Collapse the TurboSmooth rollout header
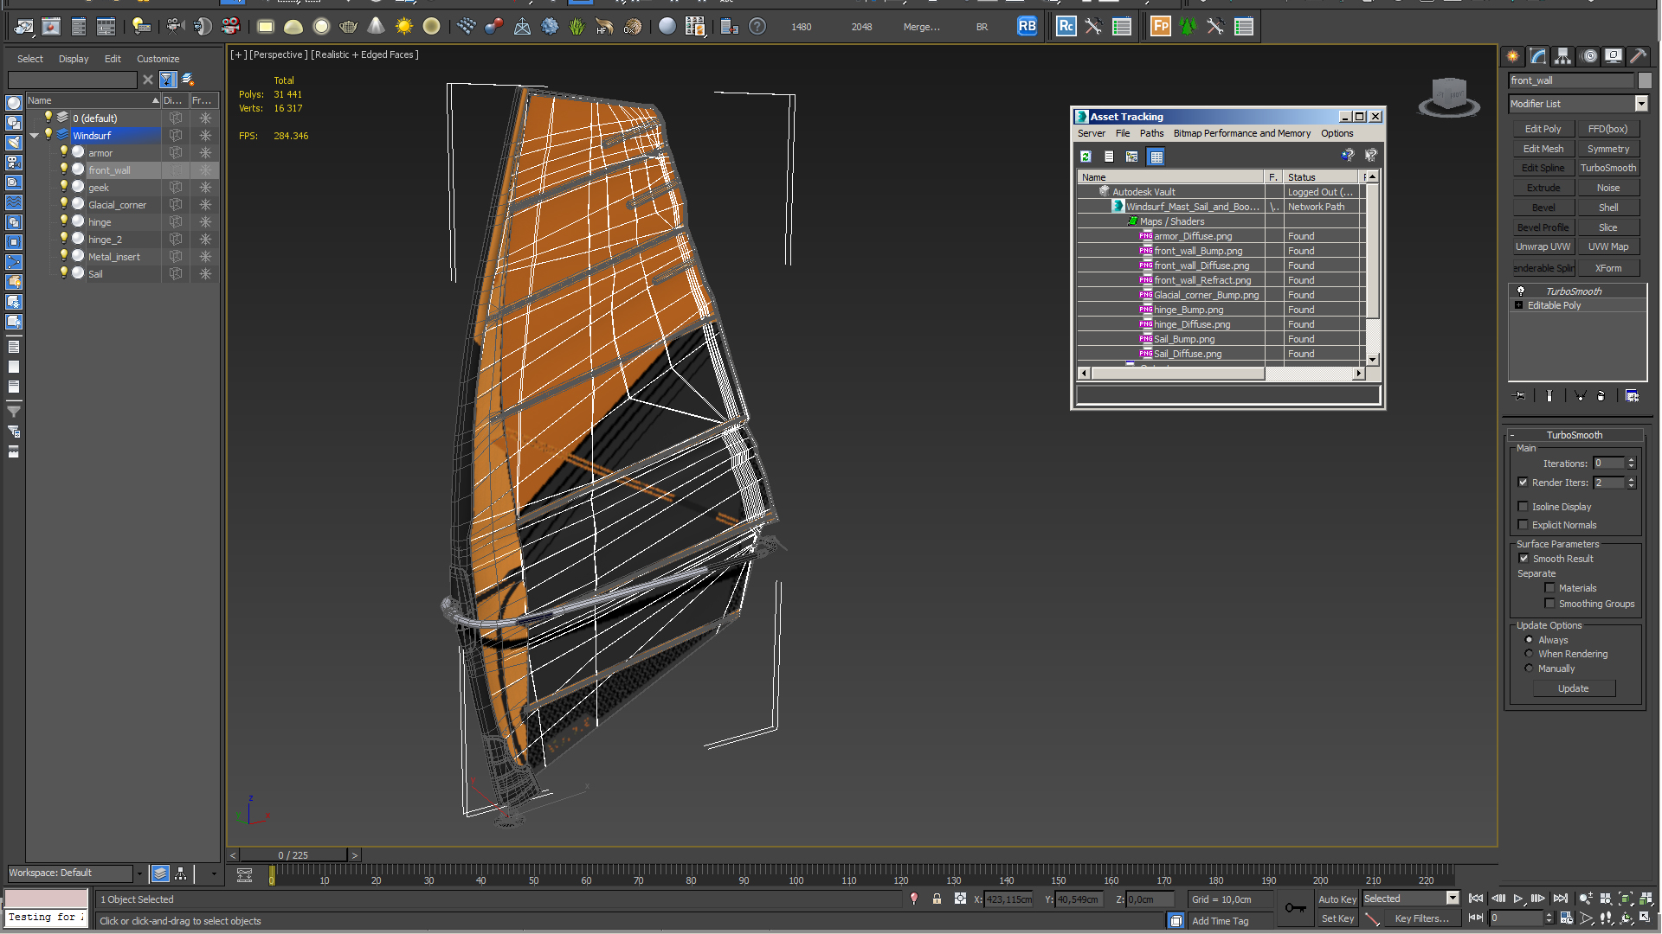 [1574, 435]
